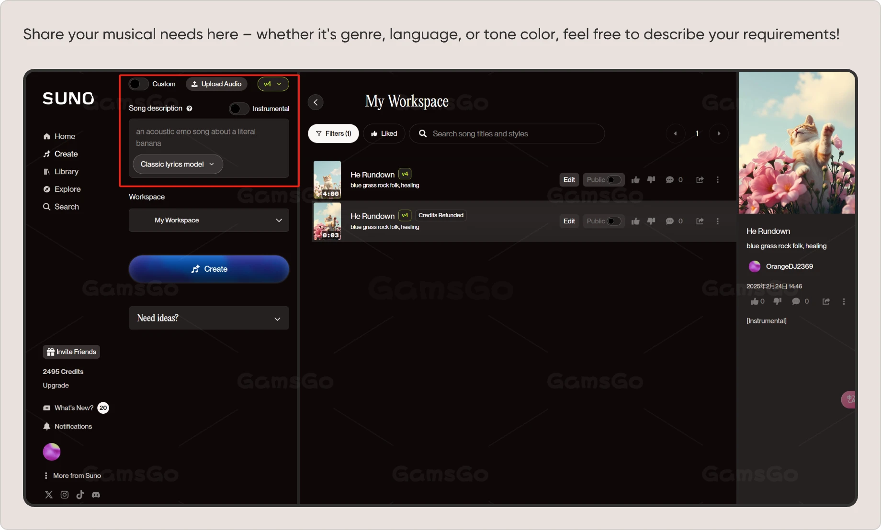
Task: Share the Credits Refunded He Rundown song
Action: [x=700, y=221]
